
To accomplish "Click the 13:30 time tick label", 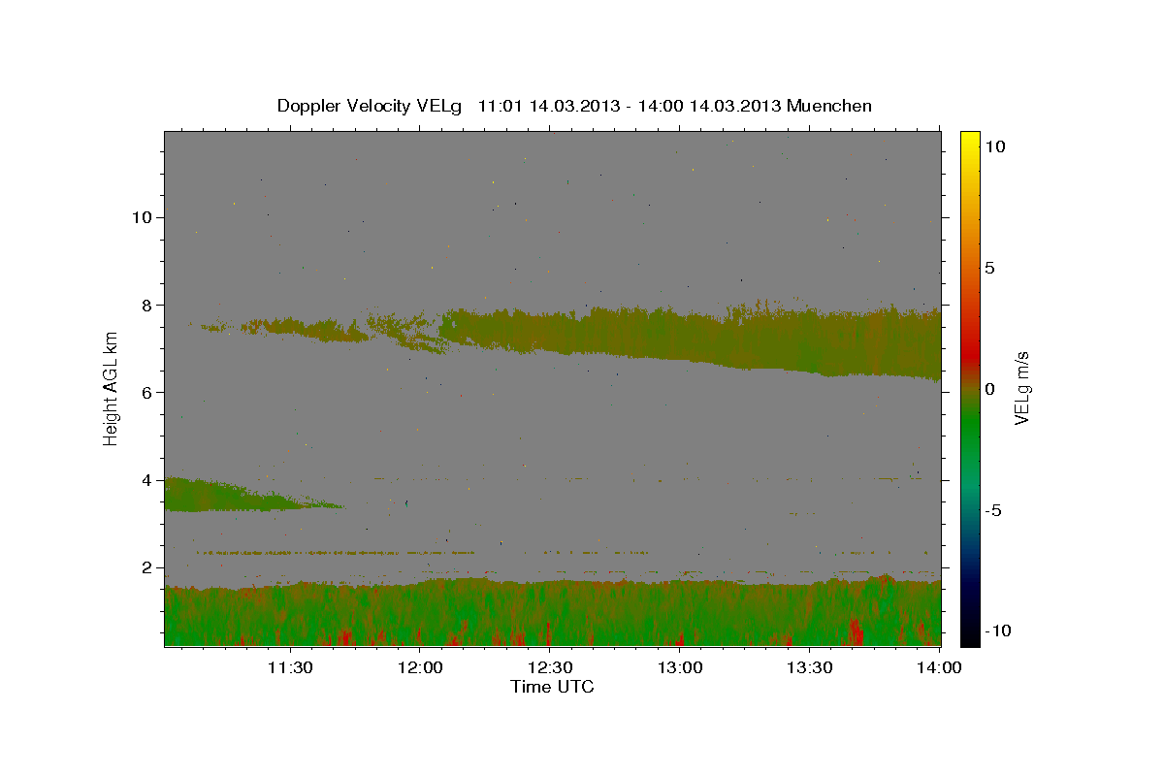I will pos(809,667).
